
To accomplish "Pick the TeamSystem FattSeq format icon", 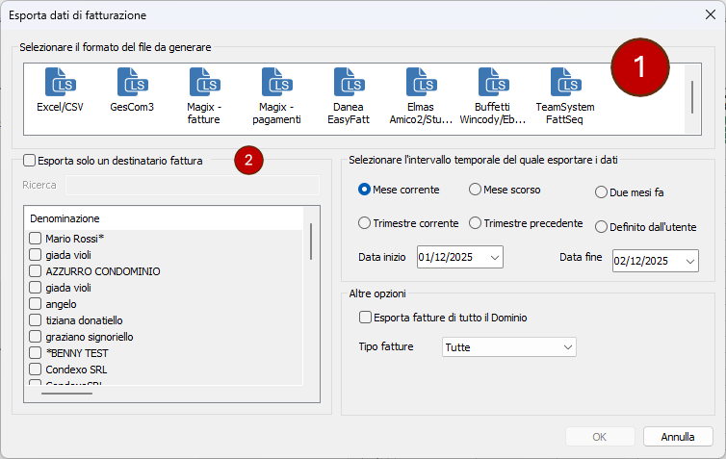I will click(x=565, y=83).
